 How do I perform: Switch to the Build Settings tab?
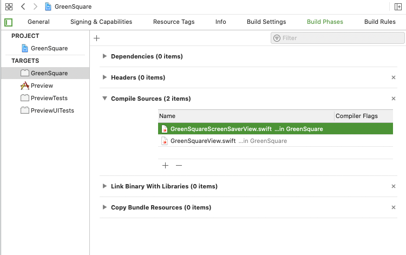[265, 22]
